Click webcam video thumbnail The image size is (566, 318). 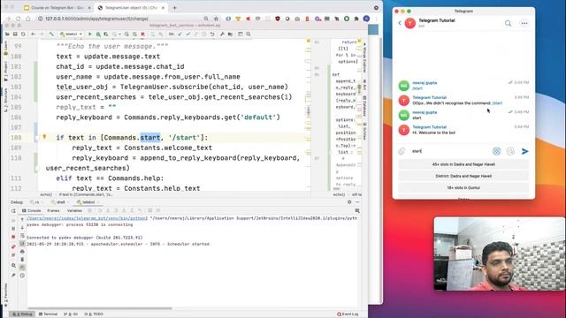(500, 254)
